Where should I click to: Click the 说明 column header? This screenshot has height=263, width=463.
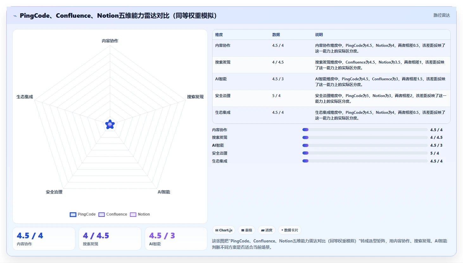[x=319, y=35]
